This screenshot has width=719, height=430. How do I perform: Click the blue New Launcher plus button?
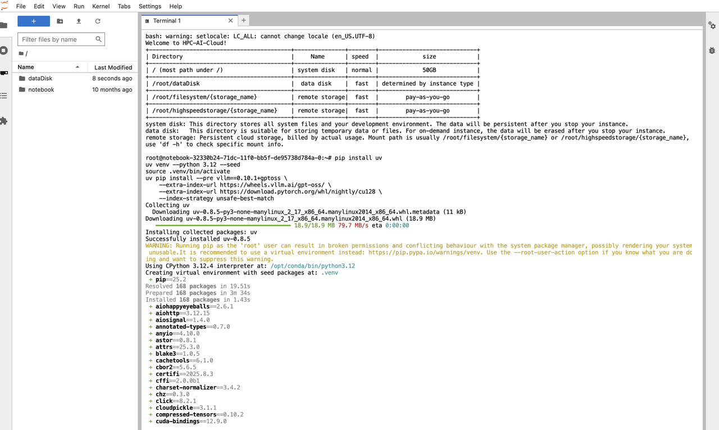(34, 21)
